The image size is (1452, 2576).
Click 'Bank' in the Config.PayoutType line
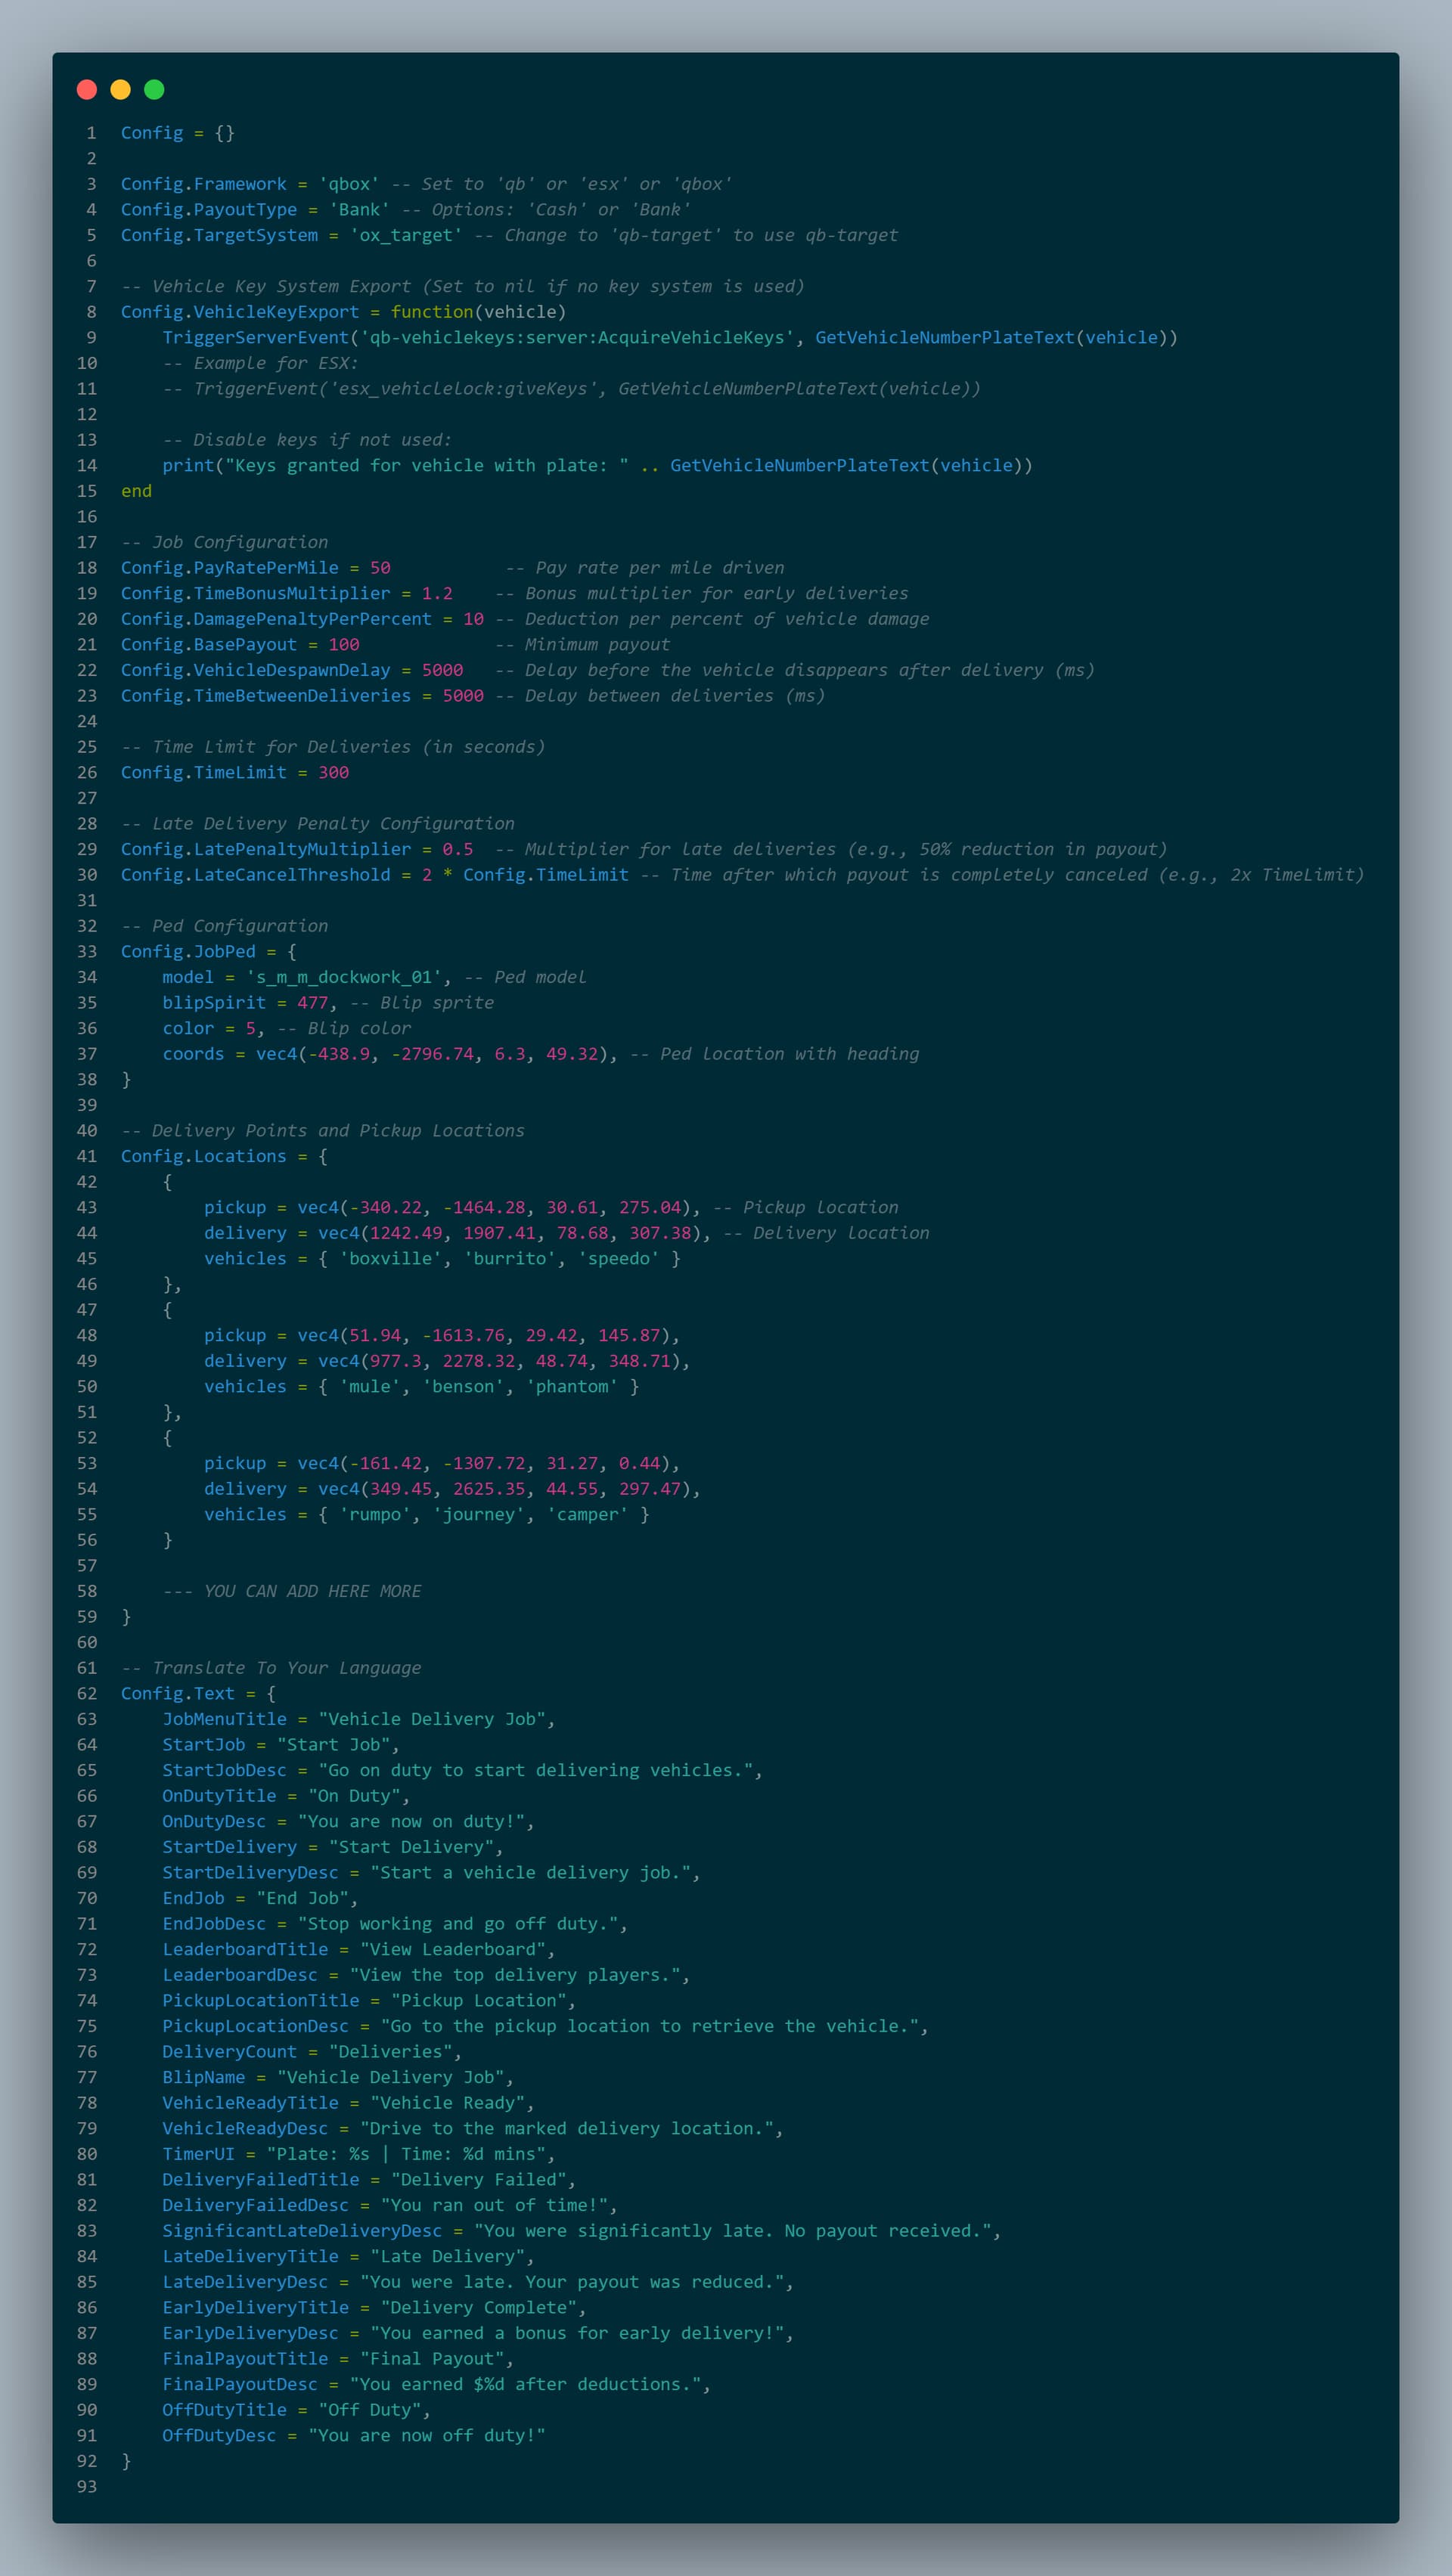[359, 210]
